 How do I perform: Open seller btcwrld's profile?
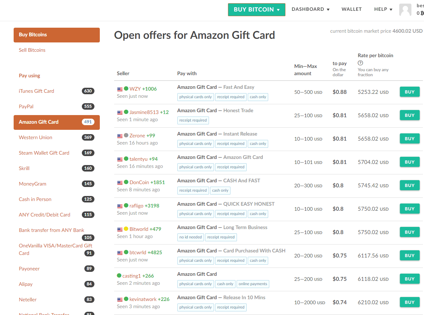(138, 252)
